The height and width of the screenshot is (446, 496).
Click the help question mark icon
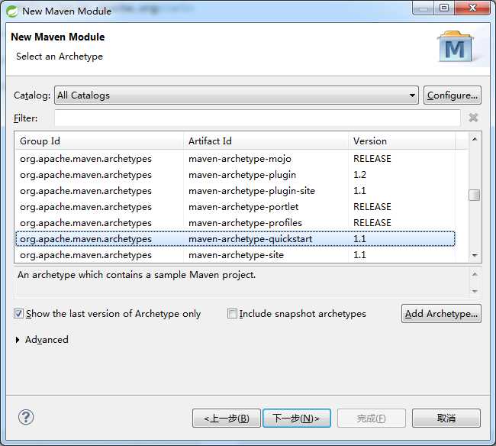click(26, 417)
